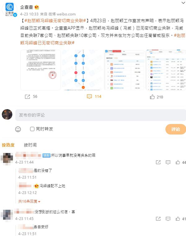This screenshot has width=186, height=236.
Task: Enable the 同时转发 checkbox
Action: (32, 129)
